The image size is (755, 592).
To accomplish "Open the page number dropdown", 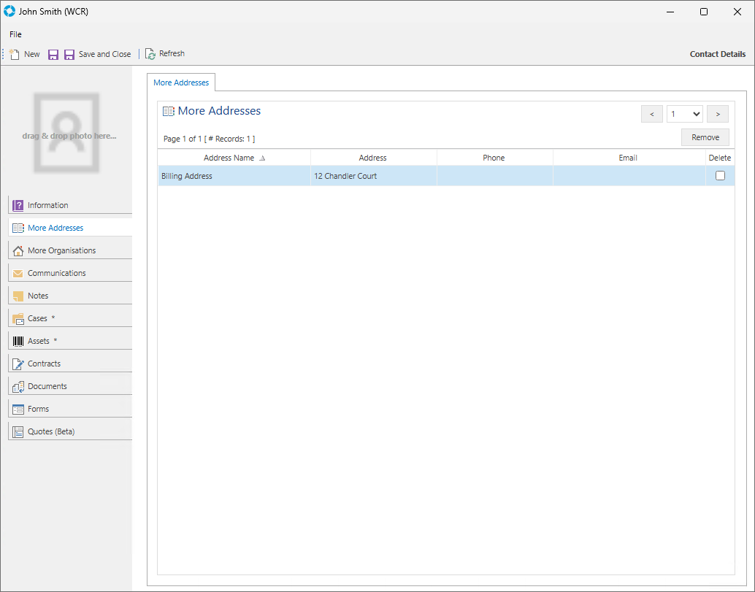I will [x=684, y=114].
